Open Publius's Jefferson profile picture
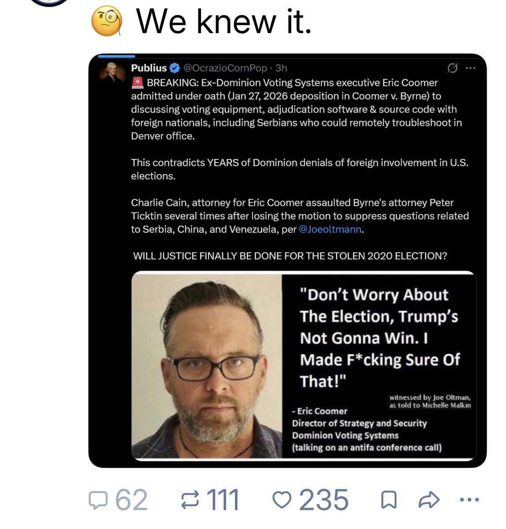The height and width of the screenshot is (529, 506). tap(112, 71)
